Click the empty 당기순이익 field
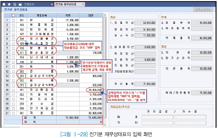The image size is (218, 138). pos(202,58)
